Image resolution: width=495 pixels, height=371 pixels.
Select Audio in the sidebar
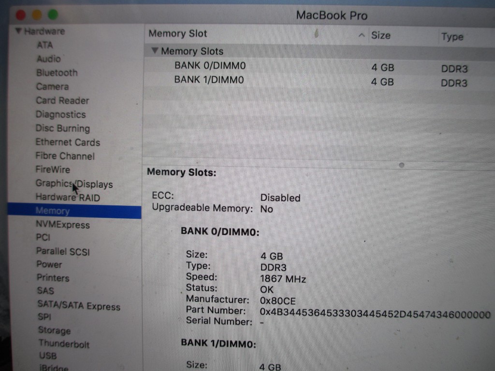pyautogui.click(x=49, y=59)
